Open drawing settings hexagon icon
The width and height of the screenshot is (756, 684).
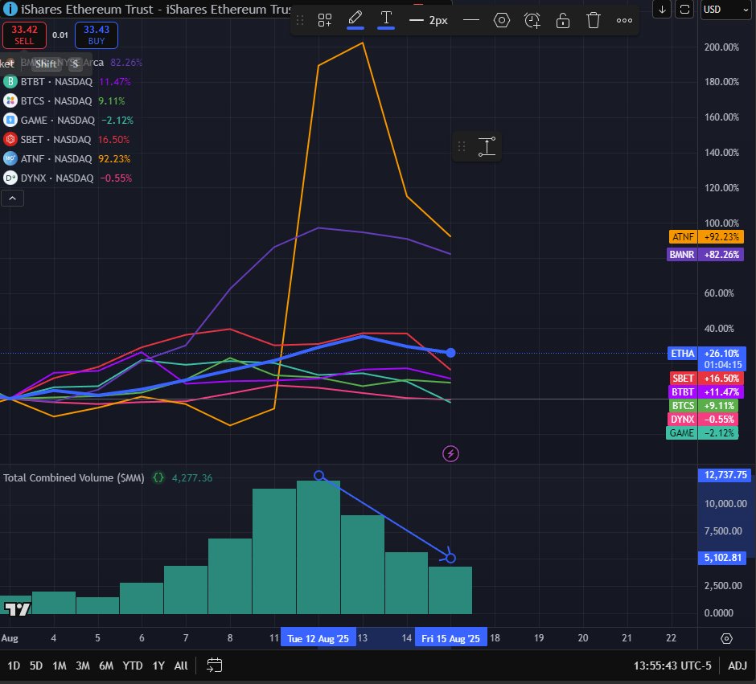(501, 20)
